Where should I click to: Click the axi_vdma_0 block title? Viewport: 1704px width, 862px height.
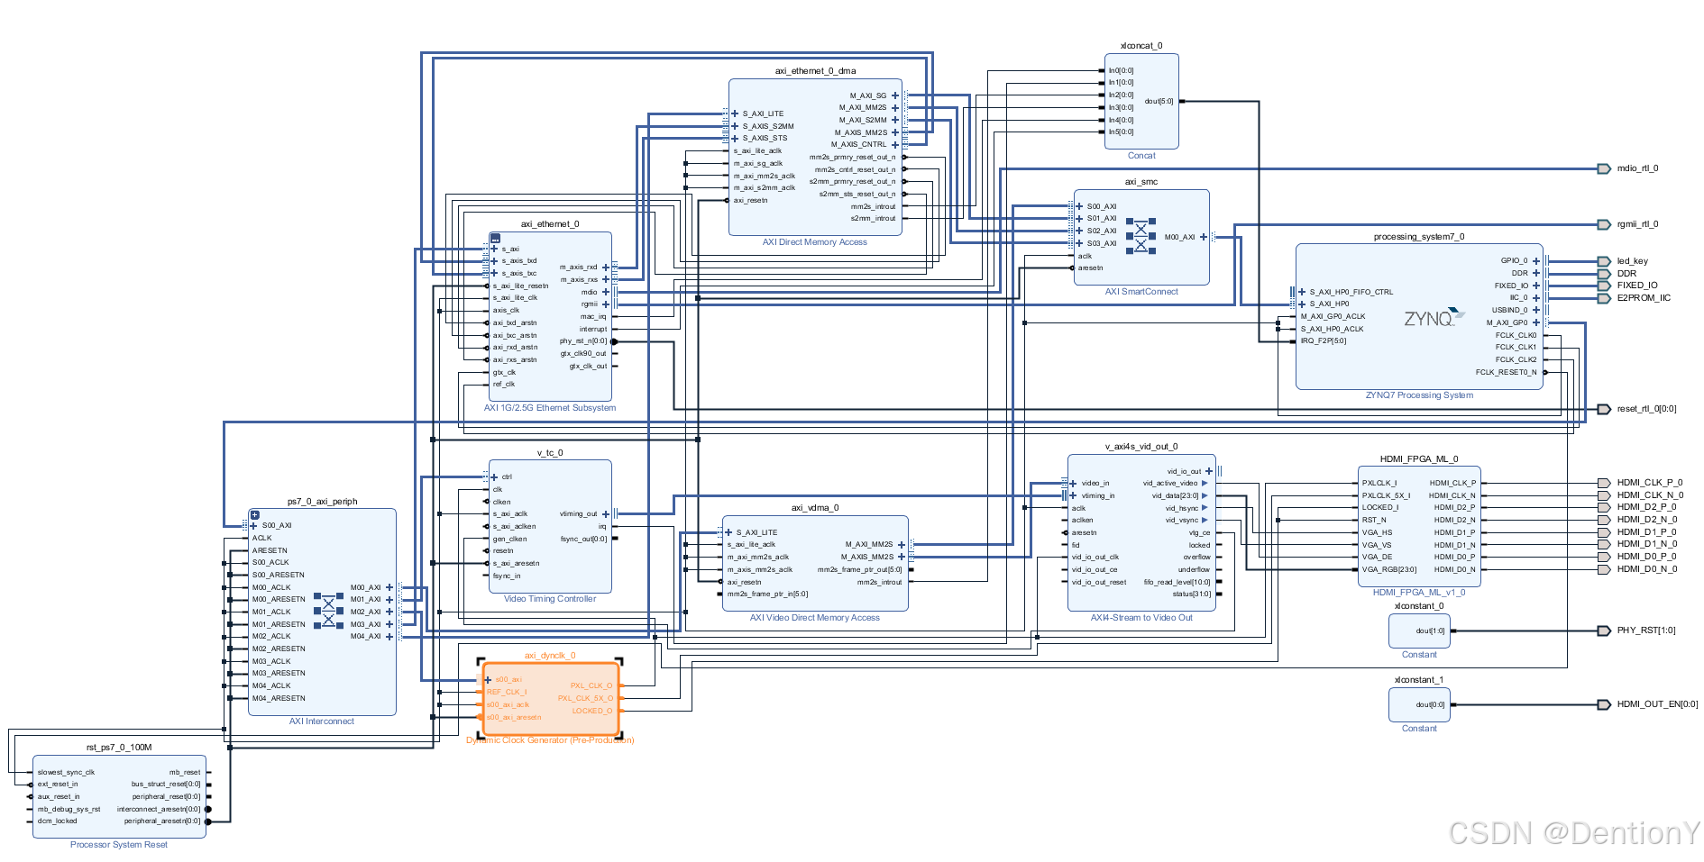click(x=815, y=508)
